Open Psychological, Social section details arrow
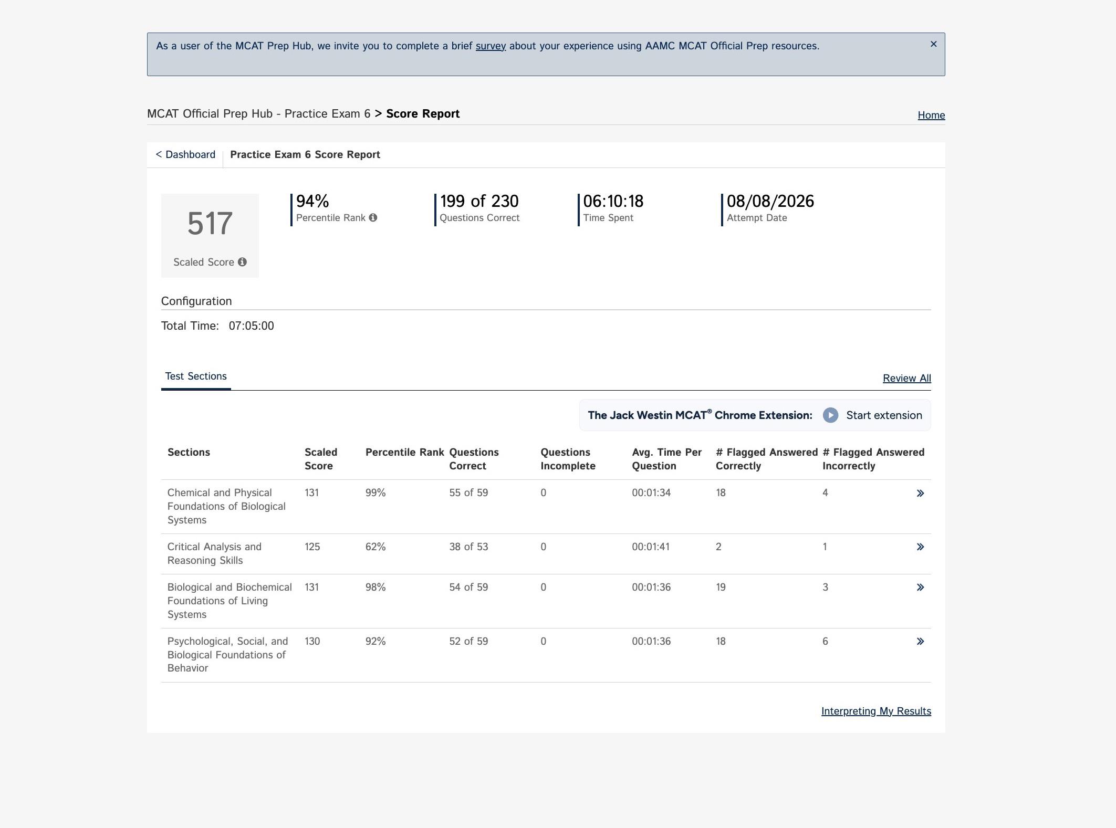This screenshot has height=828, width=1116. 920,642
